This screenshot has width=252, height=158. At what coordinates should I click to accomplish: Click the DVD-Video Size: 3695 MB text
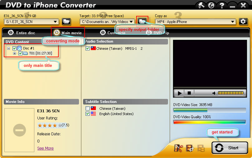click(x=193, y=105)
